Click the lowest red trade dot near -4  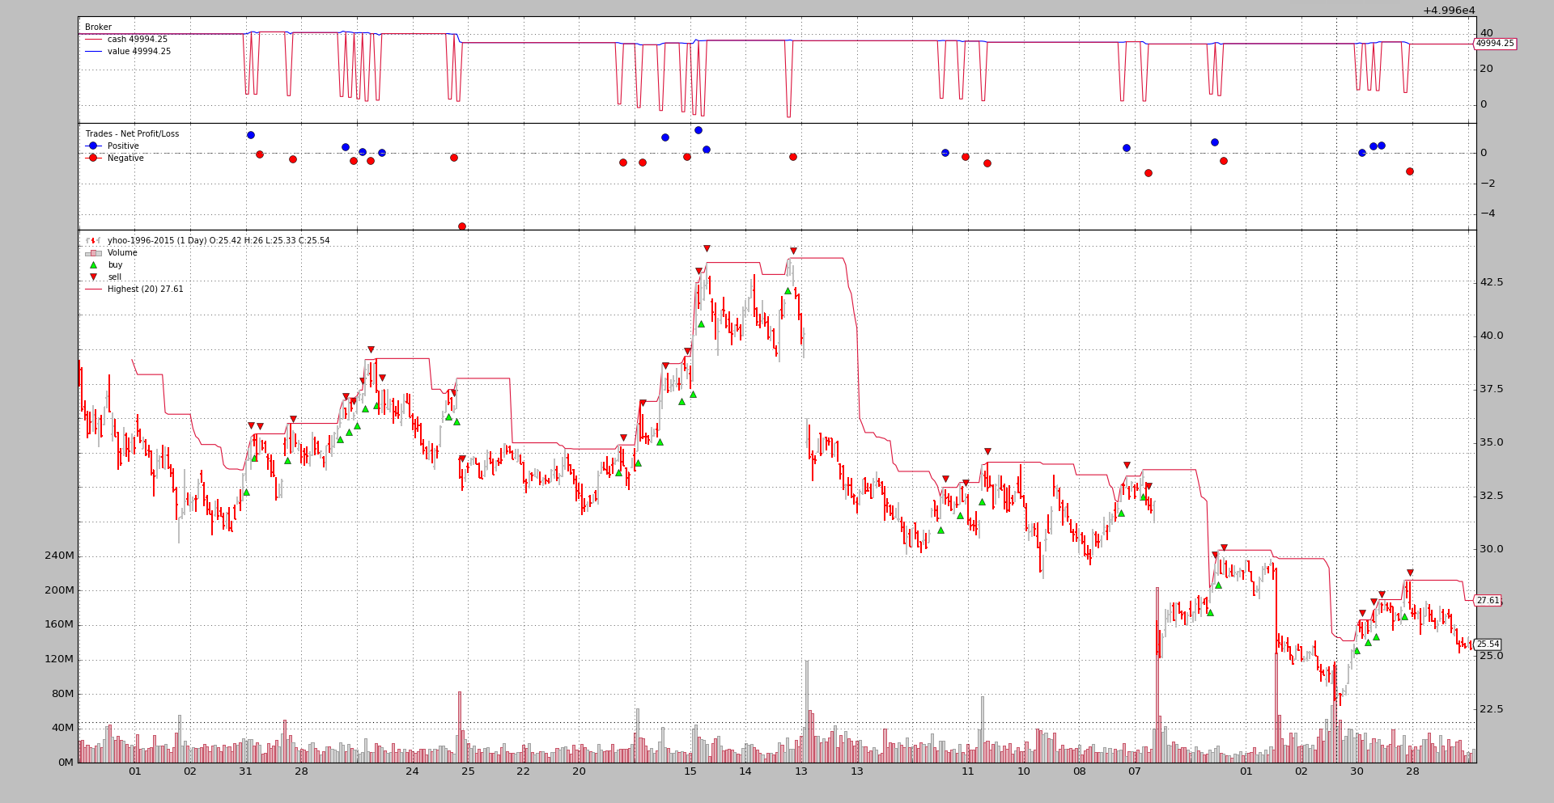point(462,226)
